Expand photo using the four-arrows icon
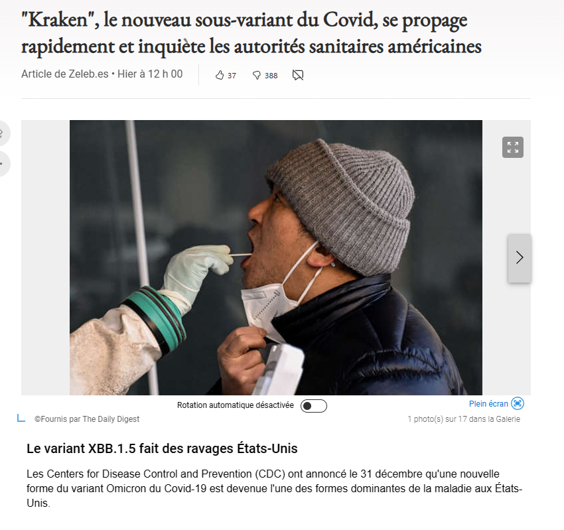Screen dimensions: 564x530 (512, 147)
